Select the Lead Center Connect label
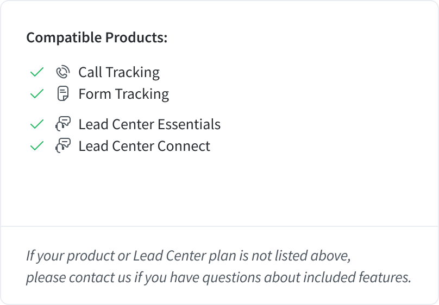The height and width of the screenshot is (305, 439). pos(144,146)
